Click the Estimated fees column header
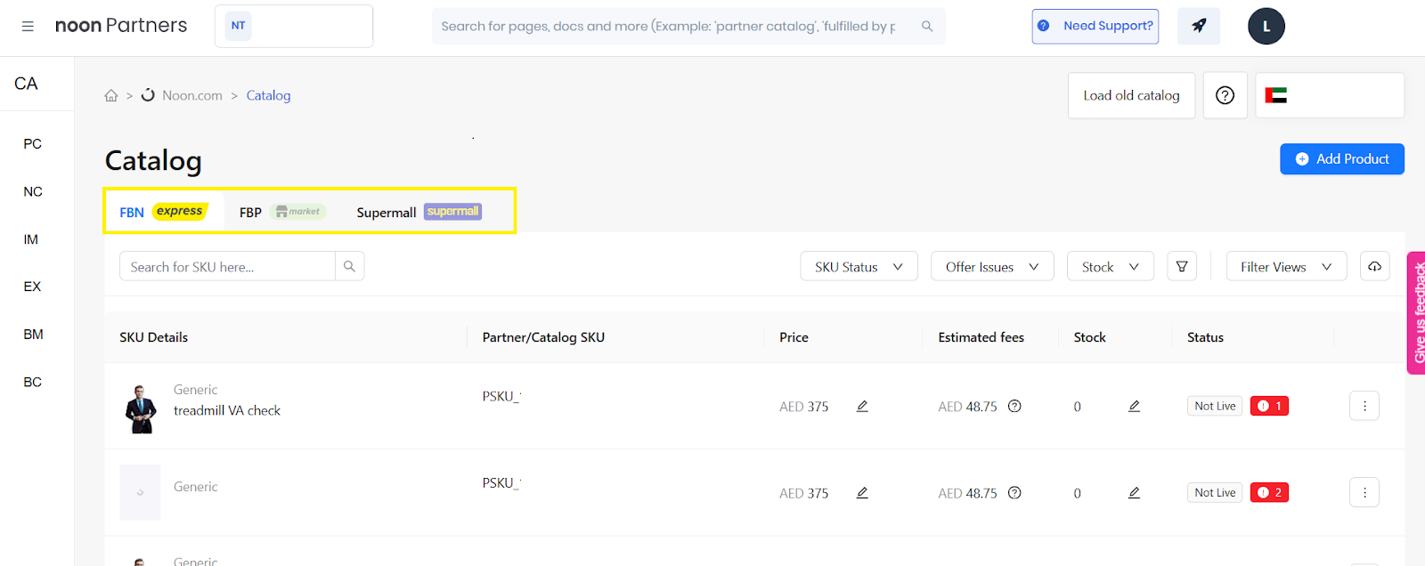 point(981,337)
